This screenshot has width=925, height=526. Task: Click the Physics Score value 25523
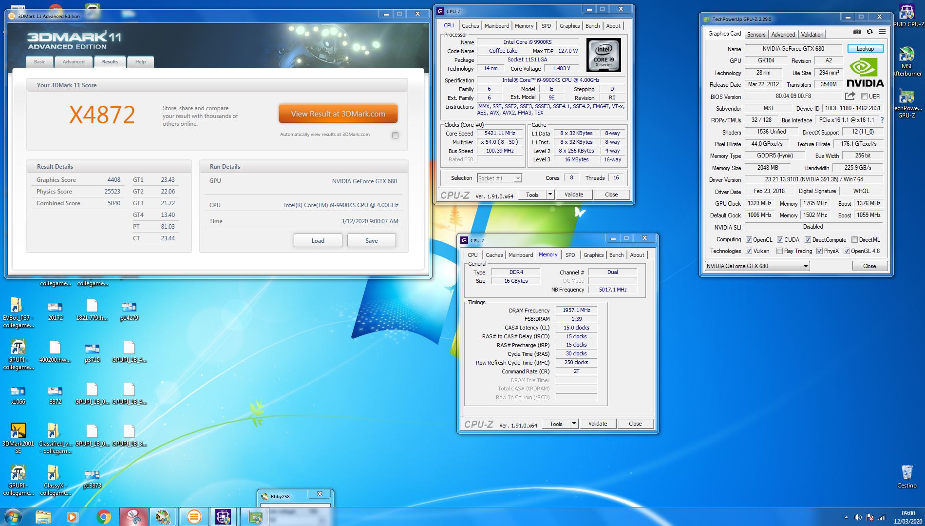coord(112,192)
